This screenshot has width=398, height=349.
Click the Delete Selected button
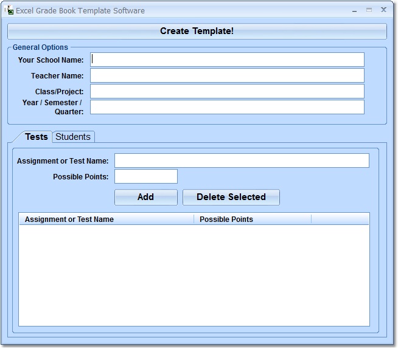(x=231, y=197)
